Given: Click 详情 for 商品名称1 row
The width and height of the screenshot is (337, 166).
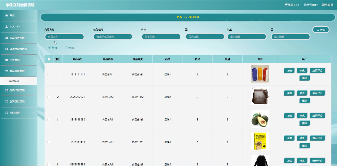Looking at the screenshot, I should 289,70.
